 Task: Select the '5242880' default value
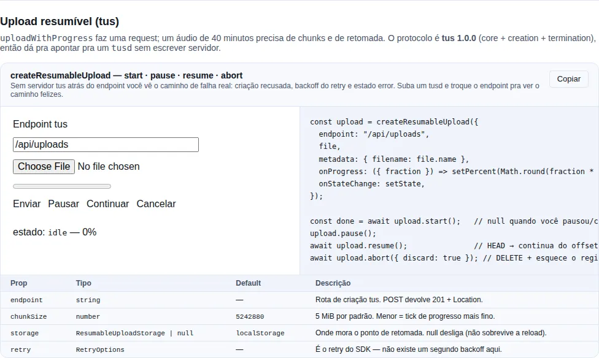tap(250, 316)
